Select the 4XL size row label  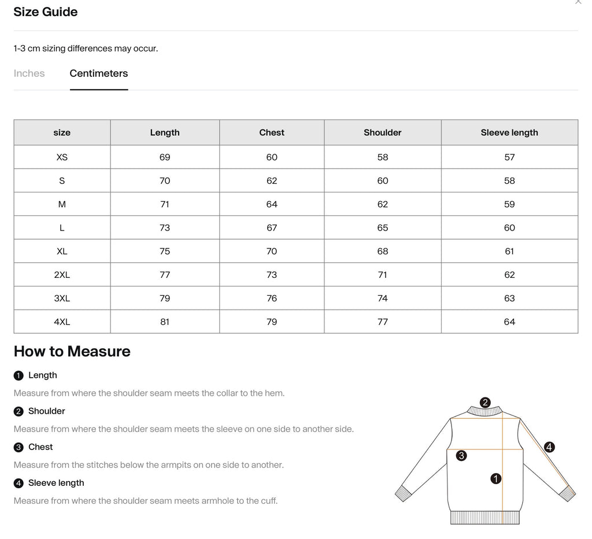pyautogui.click(x=62, y=322)
